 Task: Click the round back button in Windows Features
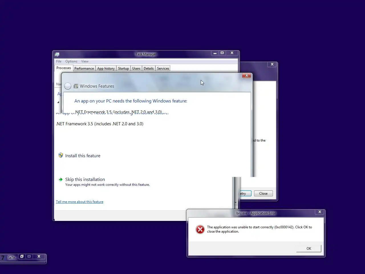[68, 86]
